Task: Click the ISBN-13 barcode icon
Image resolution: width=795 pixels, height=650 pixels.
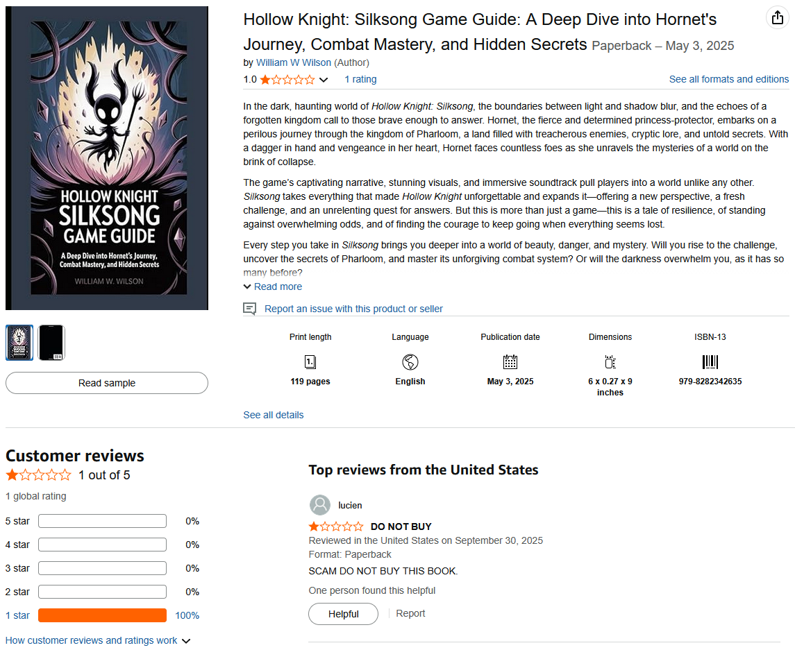Action: (x=710, y=361)
